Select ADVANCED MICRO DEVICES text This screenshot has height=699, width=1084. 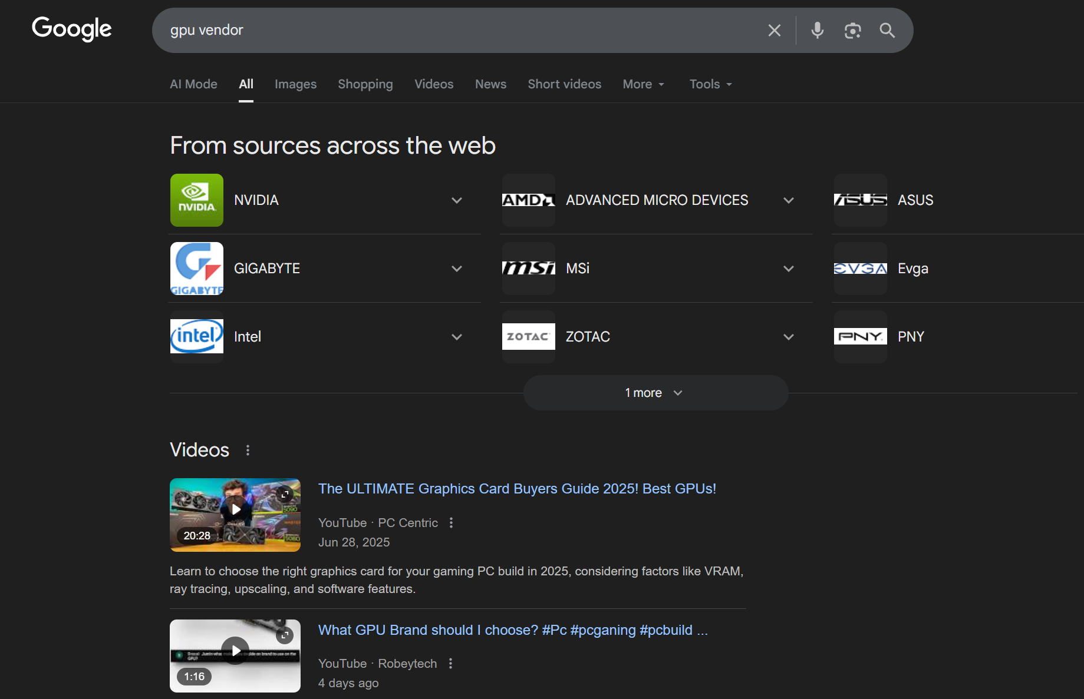pyautogui.click(x=657, y=200)
